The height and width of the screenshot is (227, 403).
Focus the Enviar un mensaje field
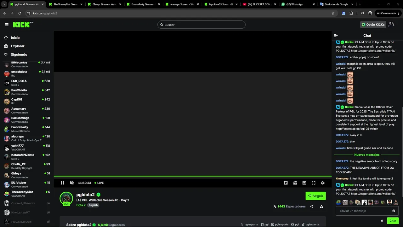(367, 211)
